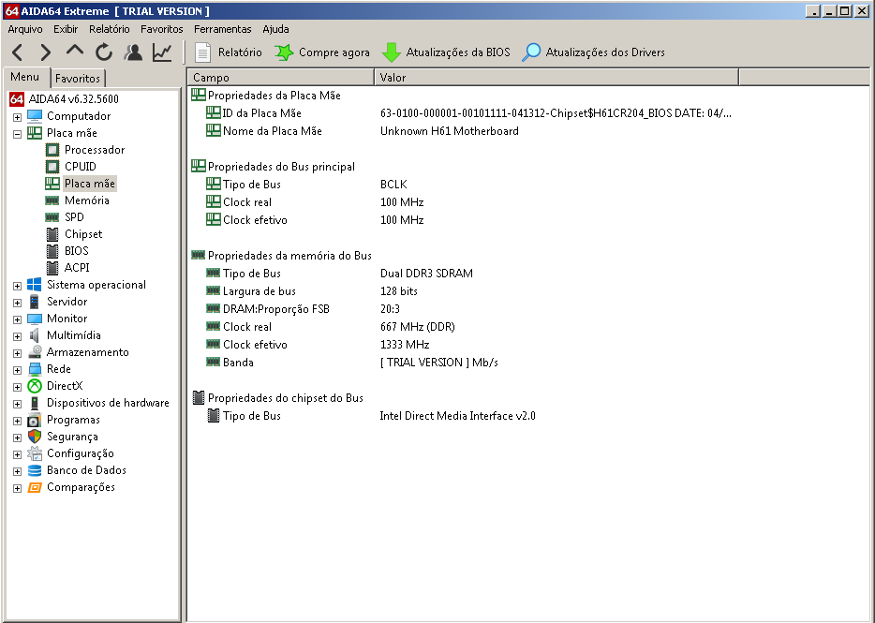Switch to the Favoritos tab in the sidebar

[x=78, y=78]
